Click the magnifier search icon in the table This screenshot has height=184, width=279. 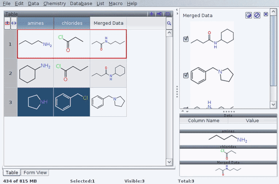169,23
